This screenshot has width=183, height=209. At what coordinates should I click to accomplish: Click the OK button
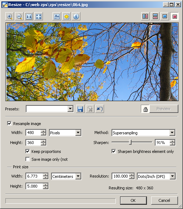(x=133, y=200)
